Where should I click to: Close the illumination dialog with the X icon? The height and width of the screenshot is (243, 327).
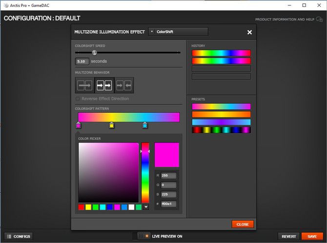249,32
